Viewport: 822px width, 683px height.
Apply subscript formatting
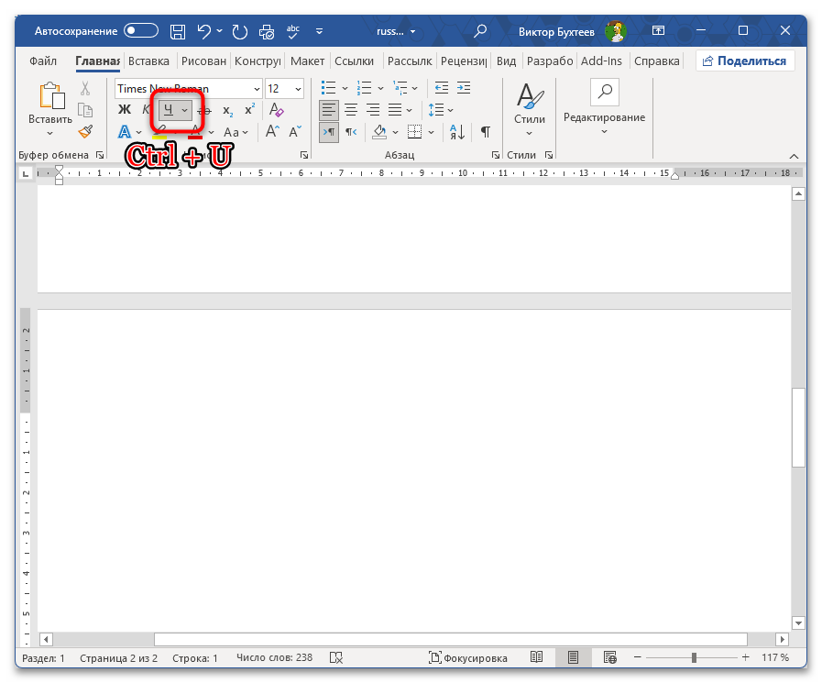(227, 110)
